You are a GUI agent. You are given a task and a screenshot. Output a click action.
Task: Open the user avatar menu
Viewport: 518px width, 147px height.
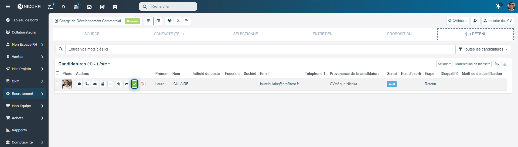pos(511,6)
